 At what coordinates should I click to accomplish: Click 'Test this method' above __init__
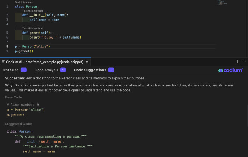33,11
